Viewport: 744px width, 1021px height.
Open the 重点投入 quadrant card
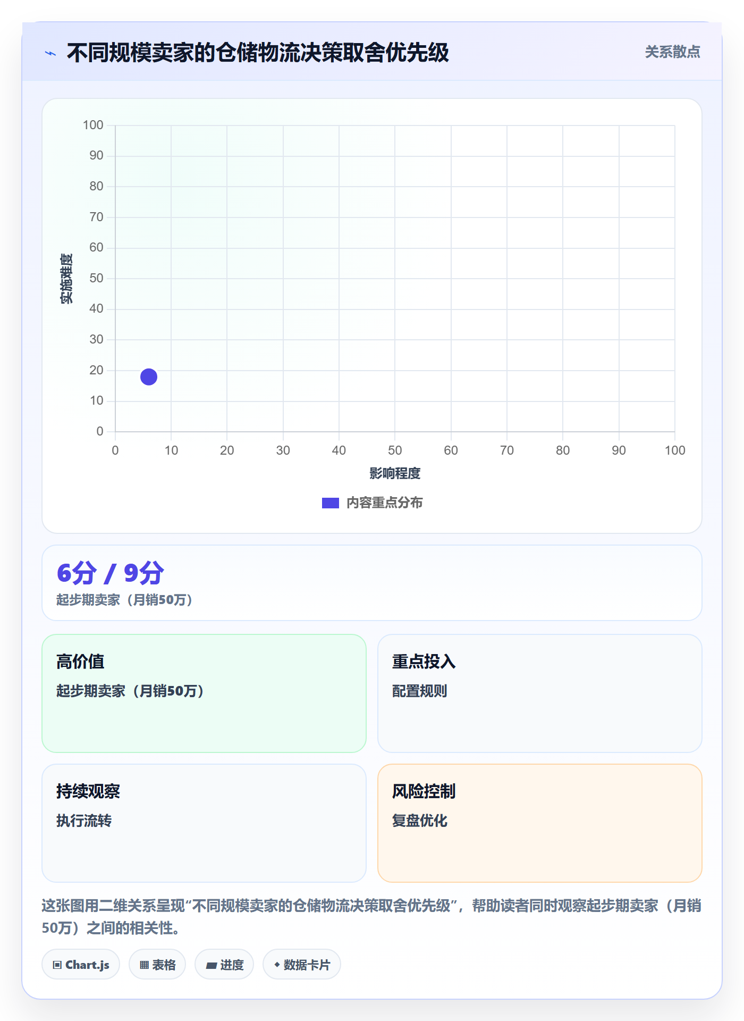(539, 693)
